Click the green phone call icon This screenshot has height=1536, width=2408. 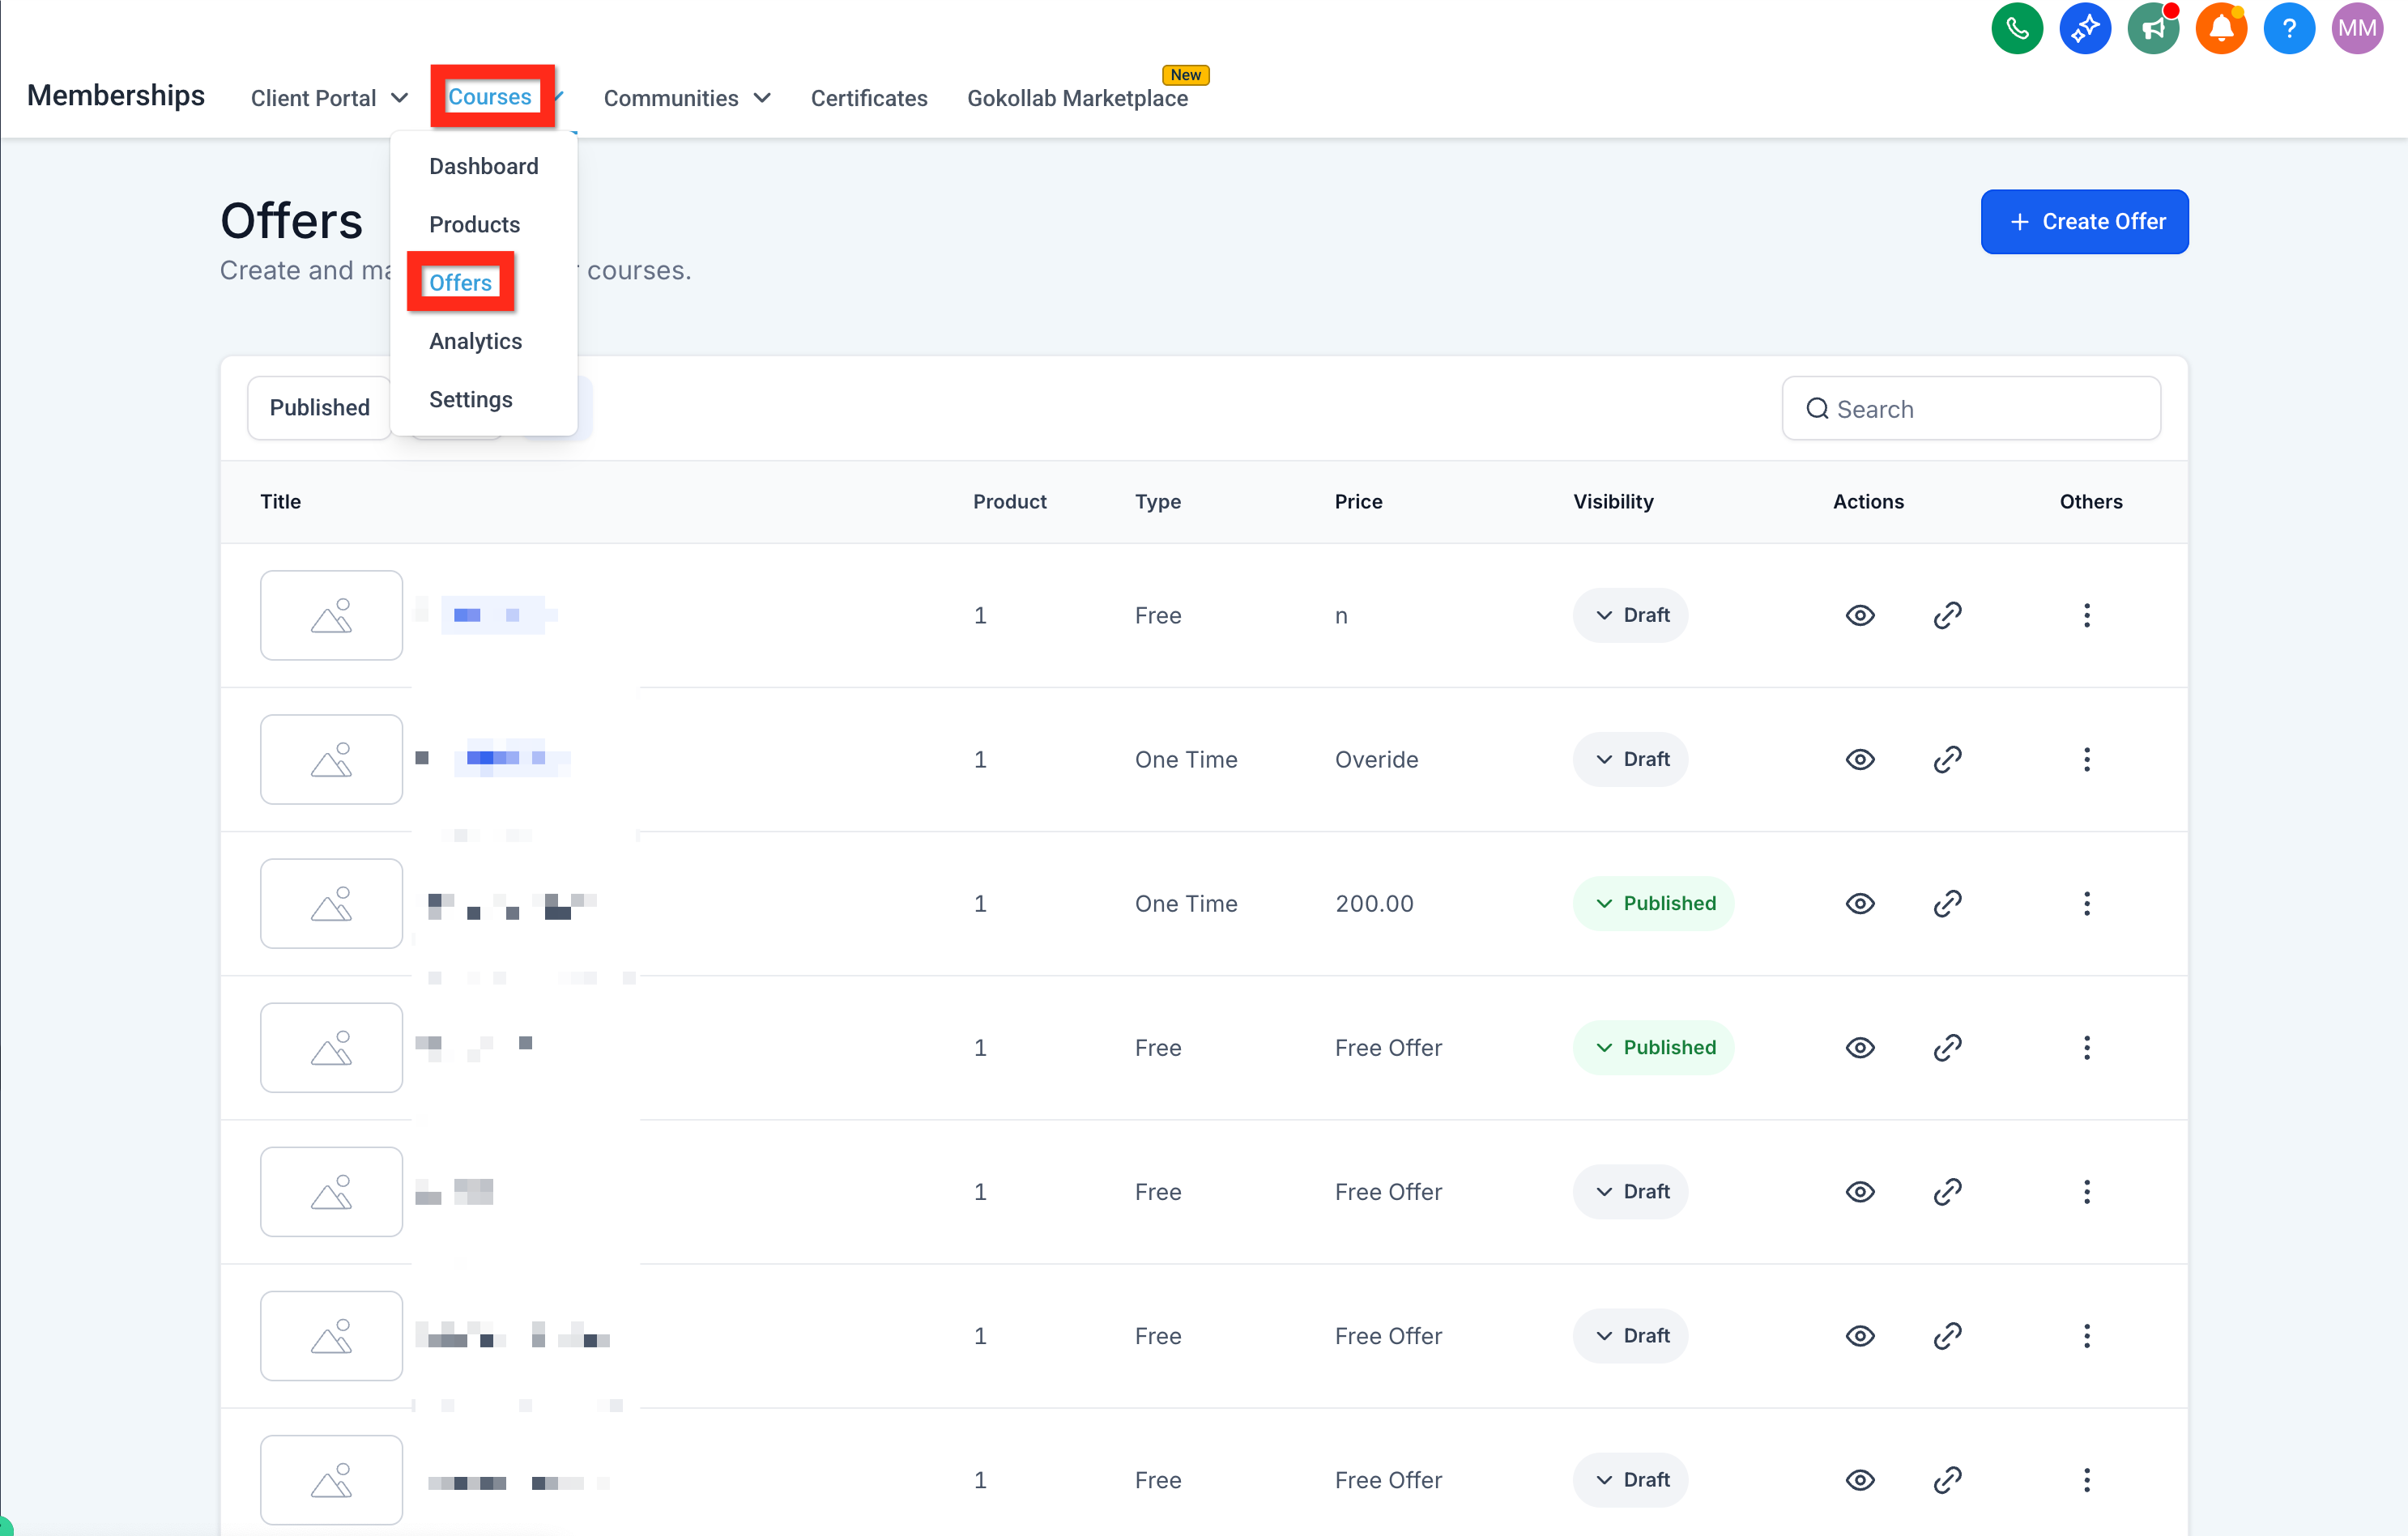point(2016,28)
